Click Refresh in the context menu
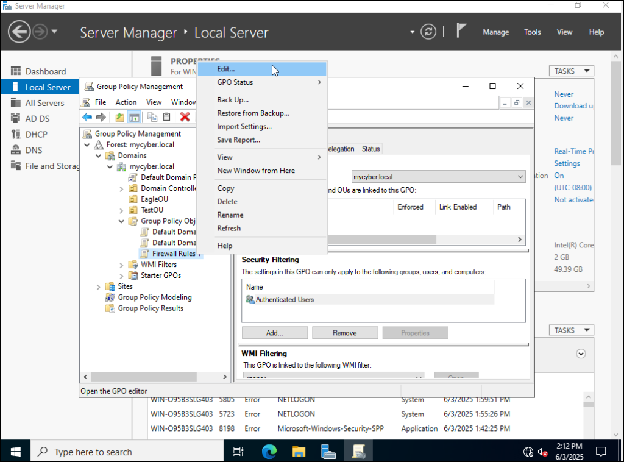Screen dimensions: 624x462 tap(262, 229)
